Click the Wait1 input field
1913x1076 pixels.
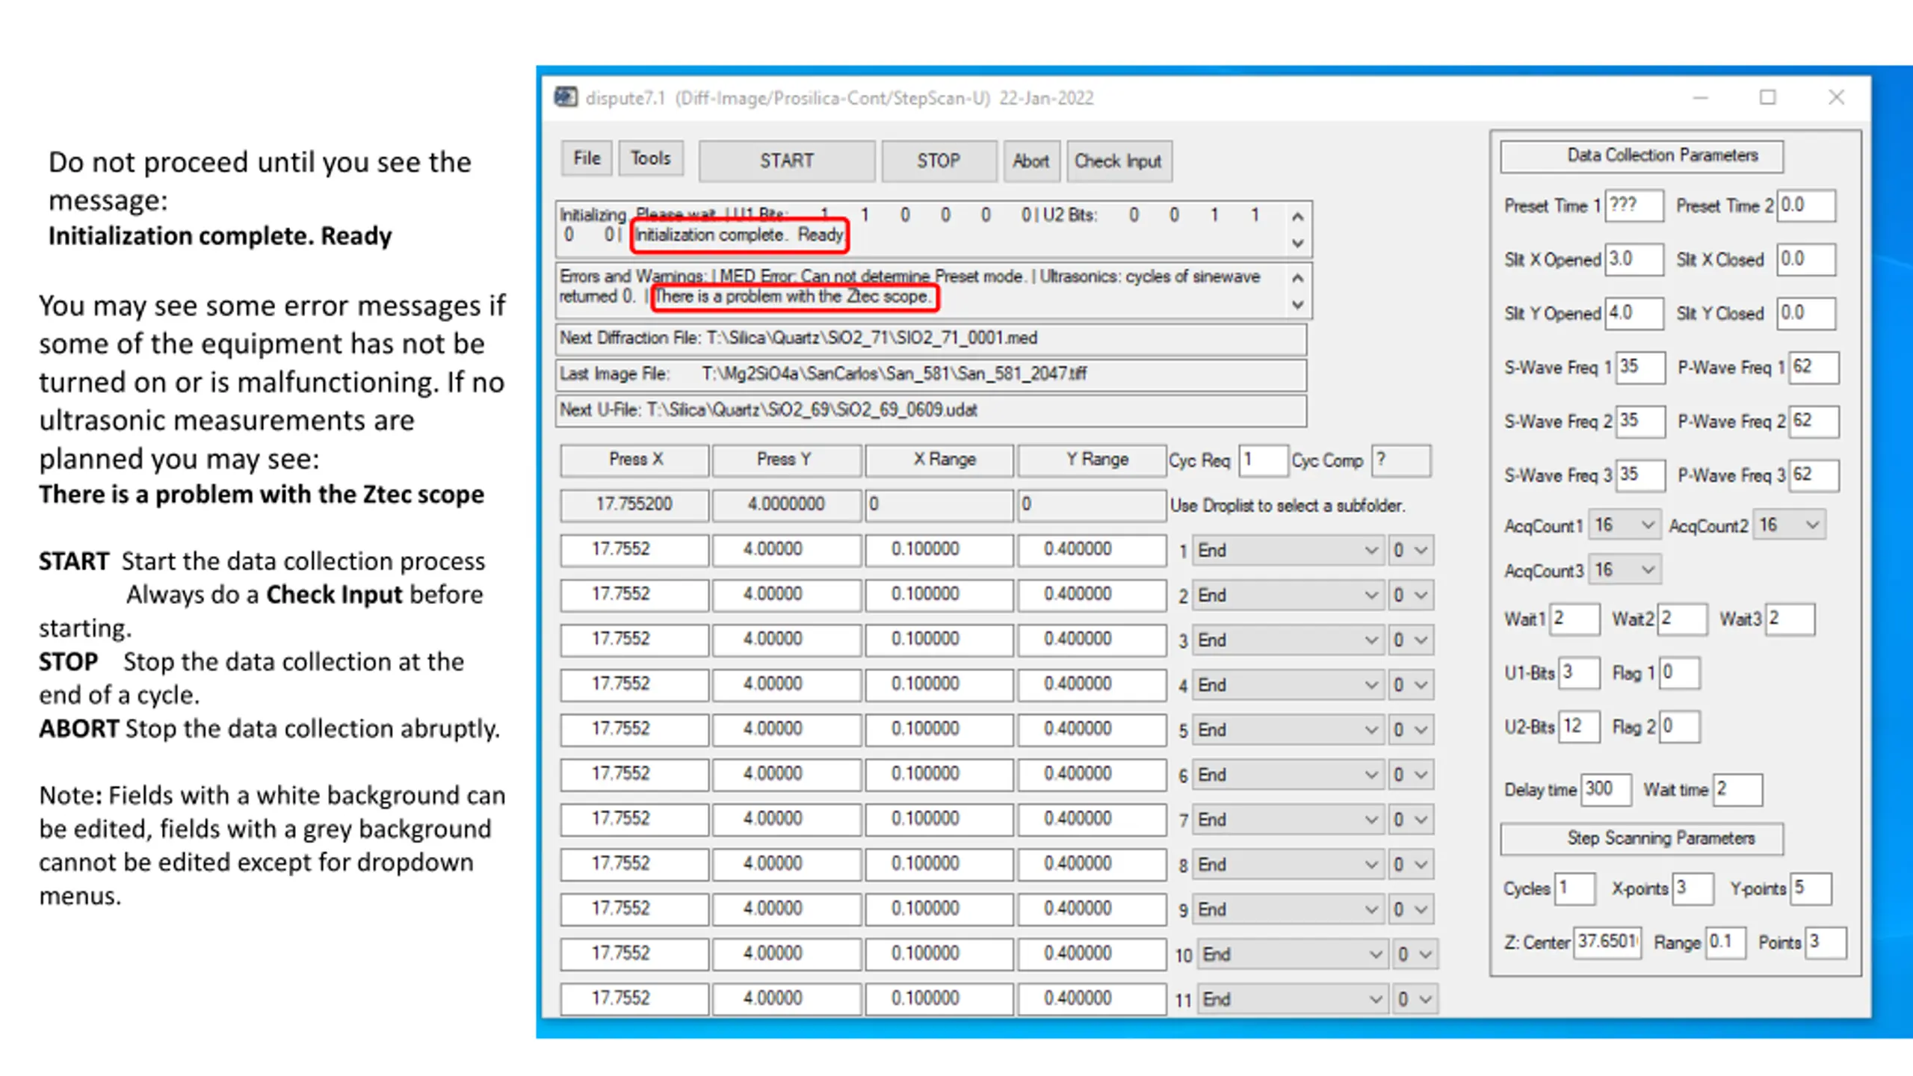tap(1574, 619)
